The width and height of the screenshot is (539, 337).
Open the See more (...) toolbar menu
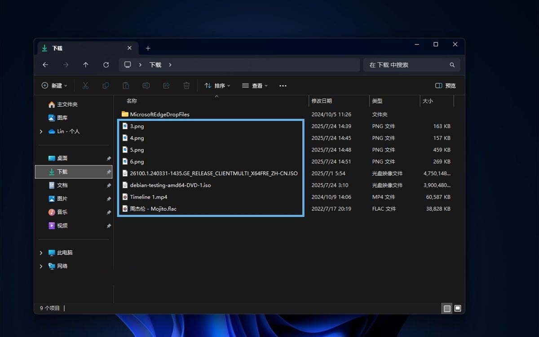tap(283, 85)
